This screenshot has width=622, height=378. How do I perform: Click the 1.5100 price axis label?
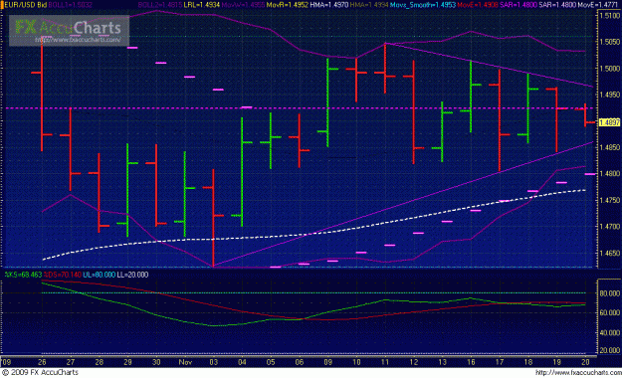[x=610, y=16]
